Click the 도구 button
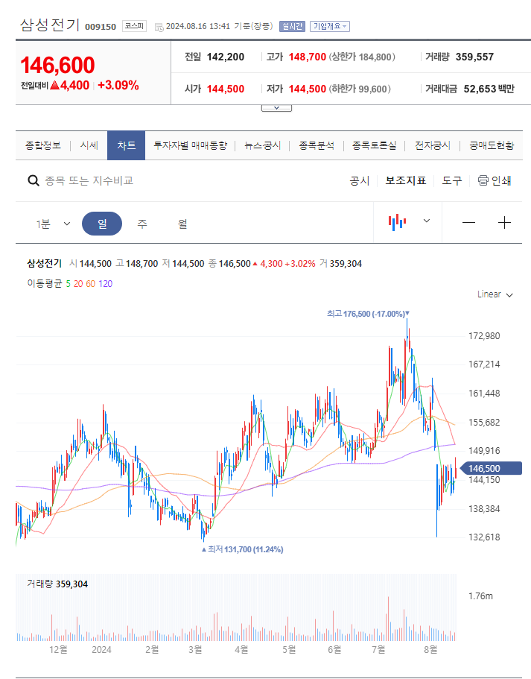 tap(452, 180)
